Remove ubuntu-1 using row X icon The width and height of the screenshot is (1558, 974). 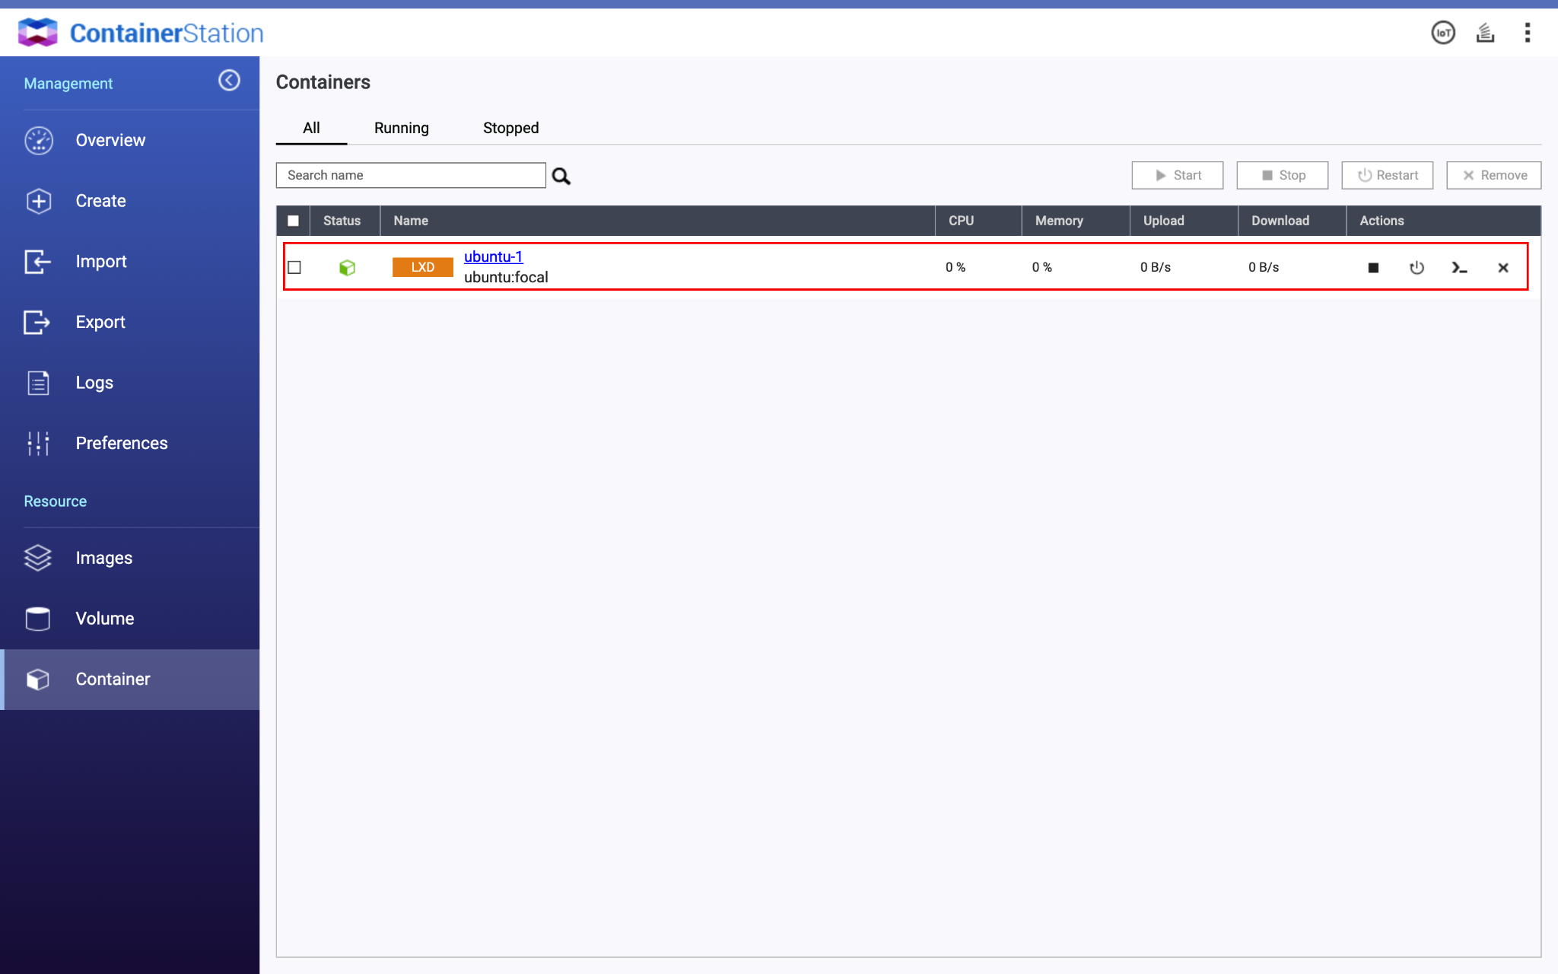(1502, 268)
